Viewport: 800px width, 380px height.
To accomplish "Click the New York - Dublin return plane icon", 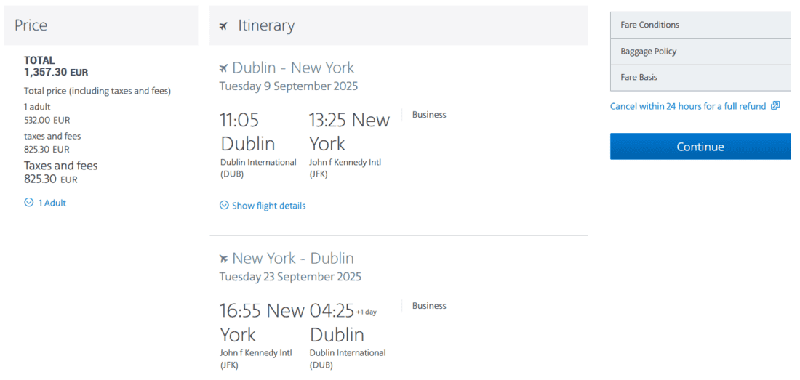I will click(x=223, y=259).
